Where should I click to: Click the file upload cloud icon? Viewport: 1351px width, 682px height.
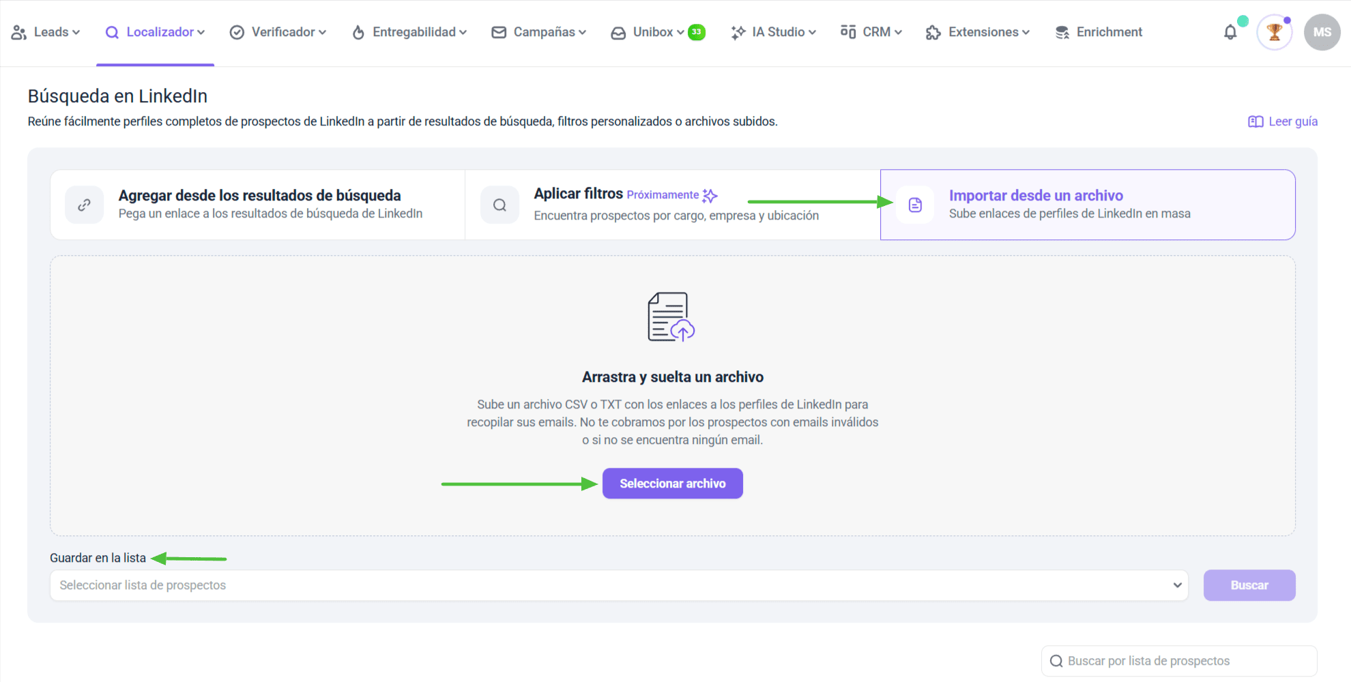[671, 317]
